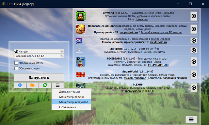The image size is (209, 125).
Task: Open Менеджер версий from menu
Action: (x=72, y=97)
